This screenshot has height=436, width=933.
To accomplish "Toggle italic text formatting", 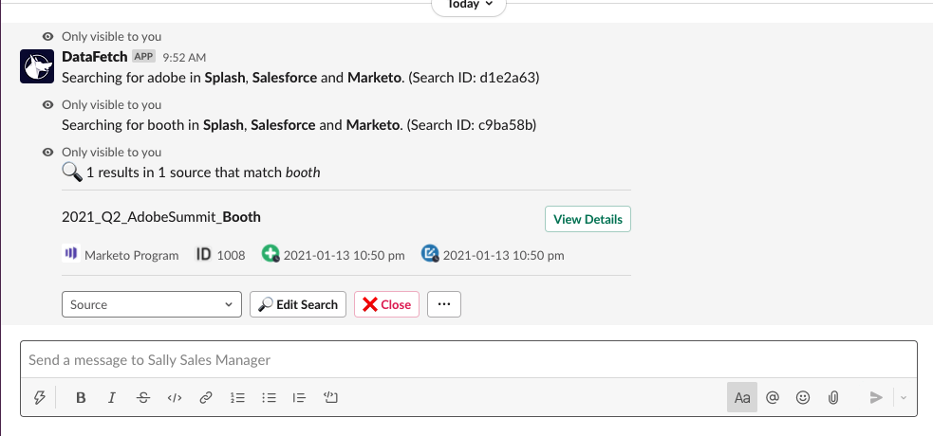I will tap(112, 398).
